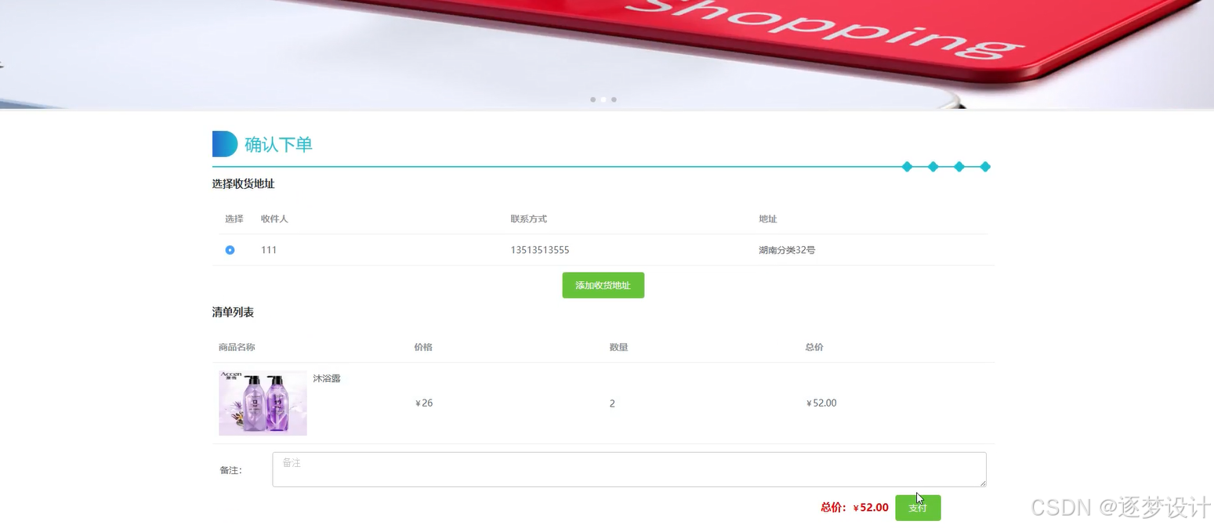
Task: Click the 数量 column header
Action: pyautogui.click(x=618, y=347)
